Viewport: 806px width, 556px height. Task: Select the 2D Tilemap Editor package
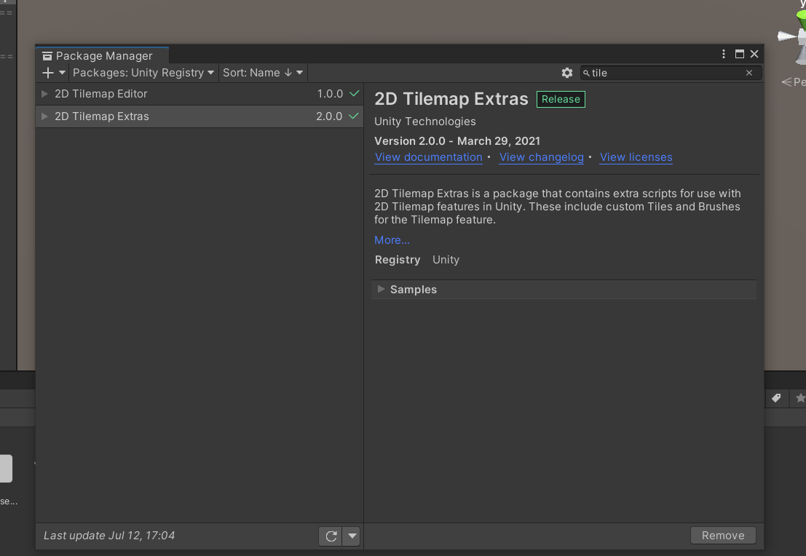click(199, 94)
